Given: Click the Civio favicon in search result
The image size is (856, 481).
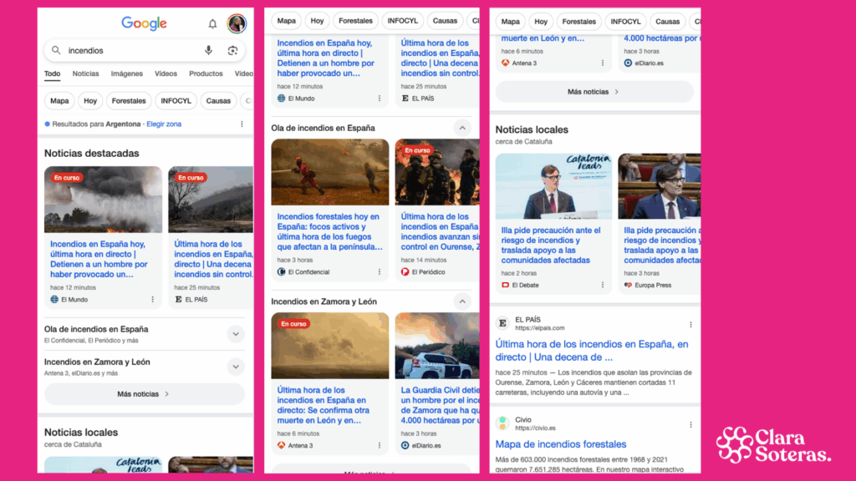Looking at the screenshot, I should pos(502,423).
